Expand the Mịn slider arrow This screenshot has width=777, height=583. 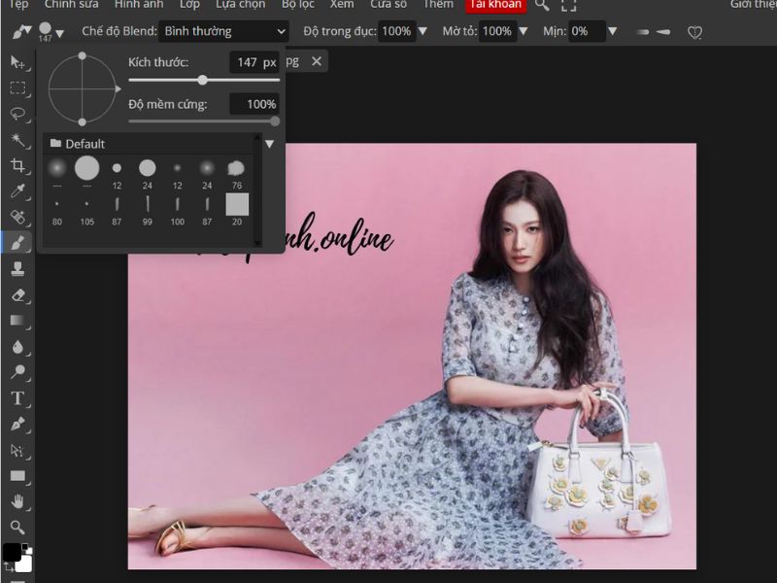[x=613, y=31]
